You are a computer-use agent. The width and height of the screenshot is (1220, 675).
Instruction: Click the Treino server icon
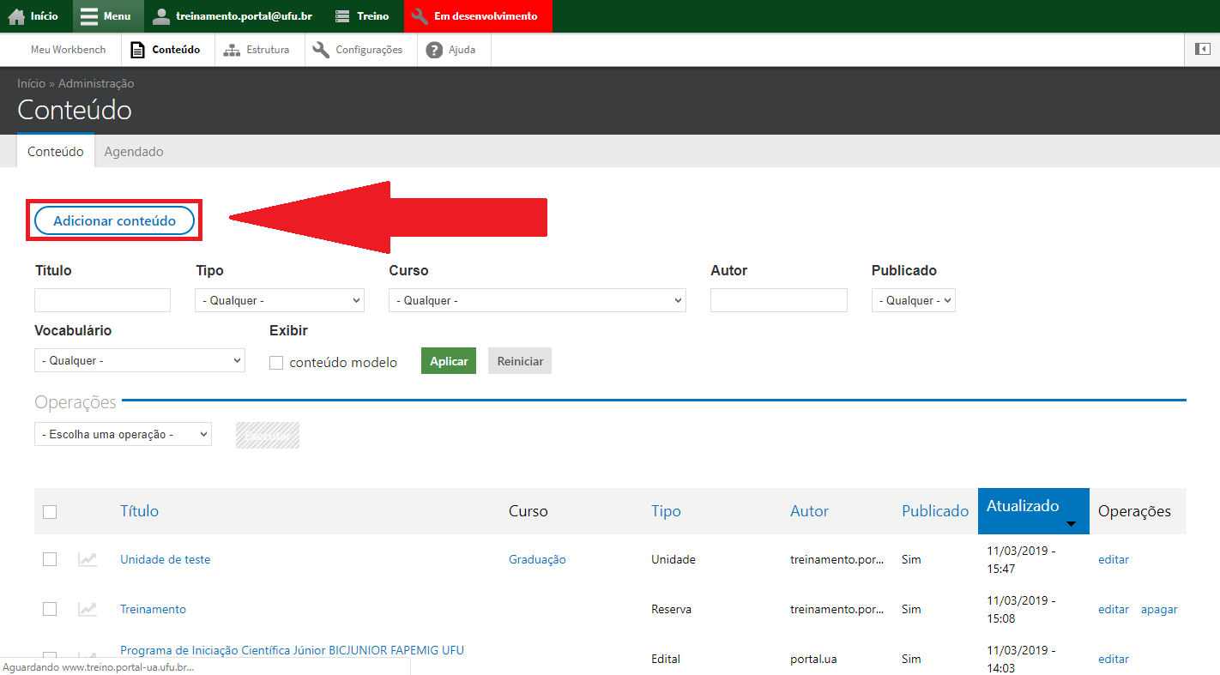pos(342,16)
